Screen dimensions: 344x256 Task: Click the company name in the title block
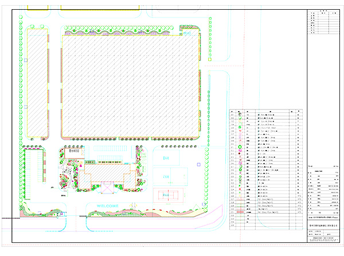click(323, 226)
